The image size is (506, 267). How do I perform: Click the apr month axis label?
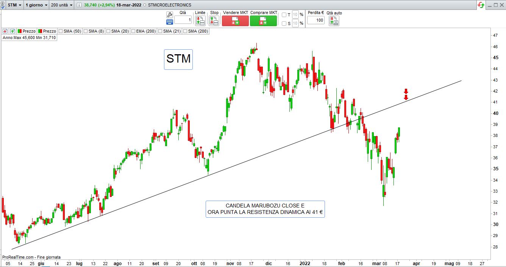[416, 263]
